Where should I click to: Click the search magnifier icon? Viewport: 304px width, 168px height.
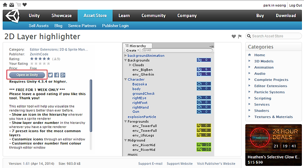(249, 36)
